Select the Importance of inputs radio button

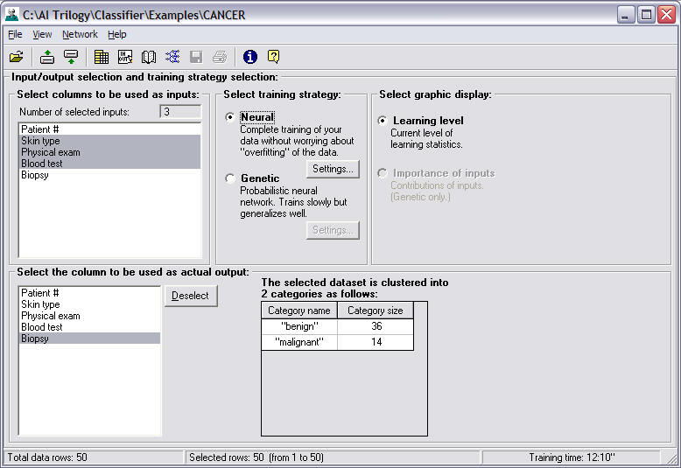383,173
